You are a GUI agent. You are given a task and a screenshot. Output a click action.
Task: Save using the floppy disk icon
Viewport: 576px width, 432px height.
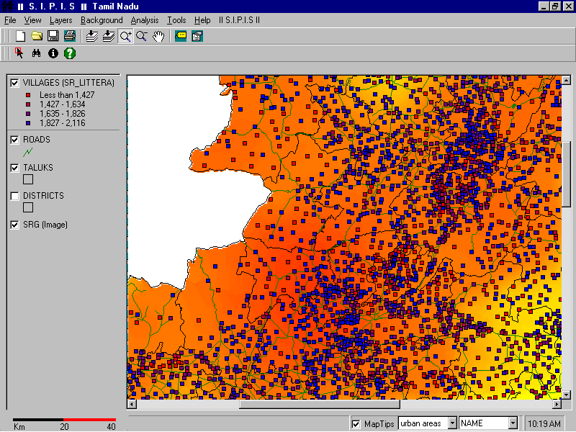point(53,36)
